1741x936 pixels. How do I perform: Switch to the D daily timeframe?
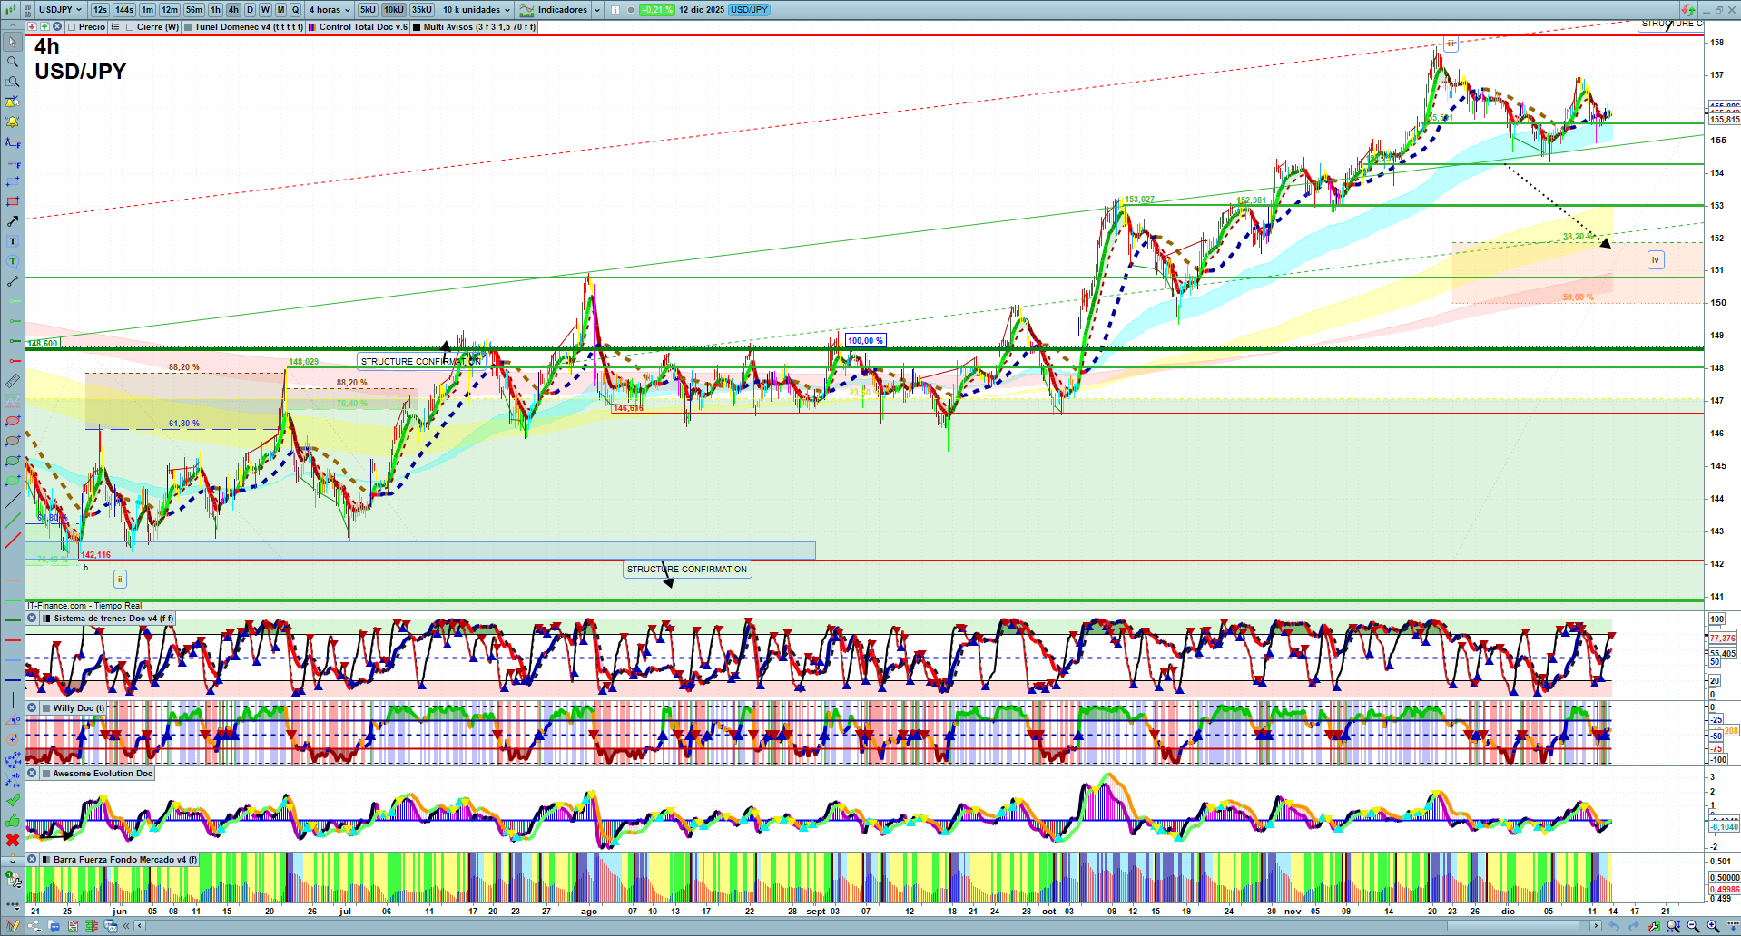[250, 10]
